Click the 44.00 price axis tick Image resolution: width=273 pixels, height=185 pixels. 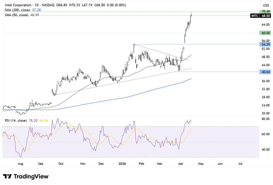click(x=266, y=65)
